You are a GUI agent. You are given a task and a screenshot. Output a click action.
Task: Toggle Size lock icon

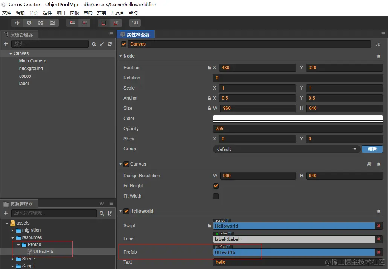pyautogui.click(x=209, y=108)
